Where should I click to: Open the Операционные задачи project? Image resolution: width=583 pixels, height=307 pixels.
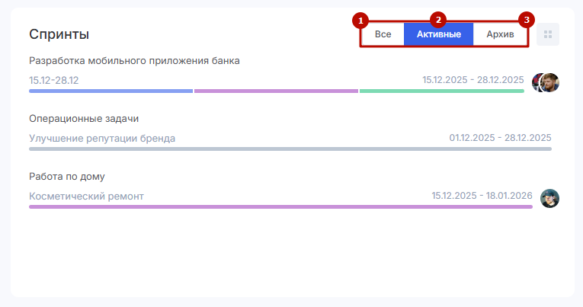tap(84, 119)
